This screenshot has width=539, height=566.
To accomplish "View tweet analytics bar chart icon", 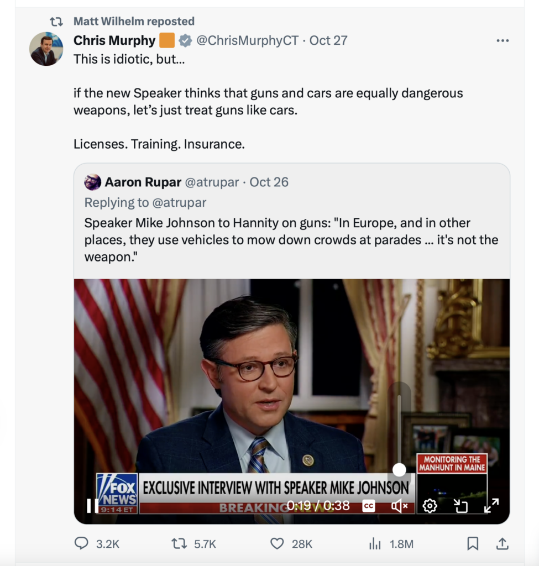I will pos(375,544).
